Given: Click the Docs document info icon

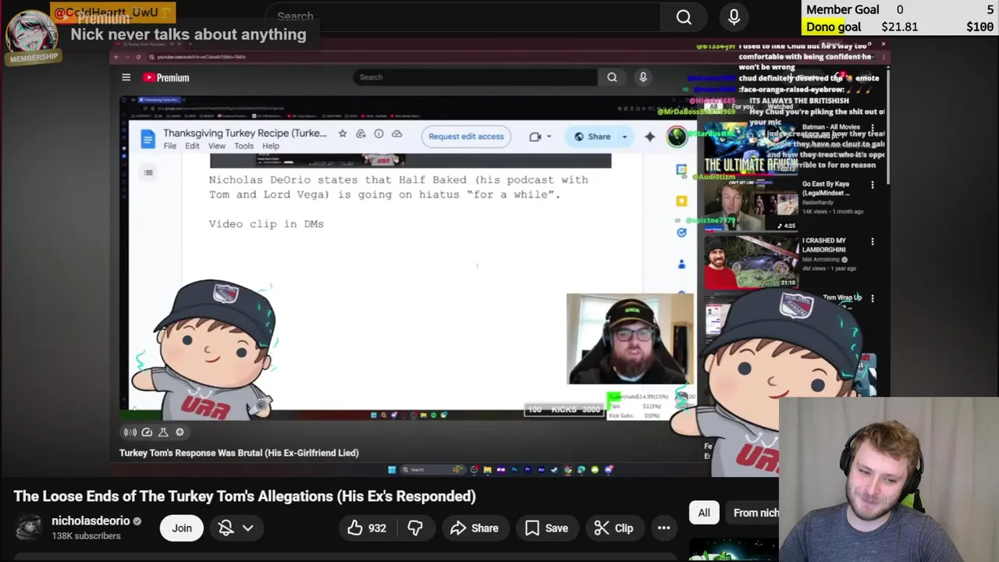Looking at the screenshot, I should pyautogui.click(x=379, y=133).
